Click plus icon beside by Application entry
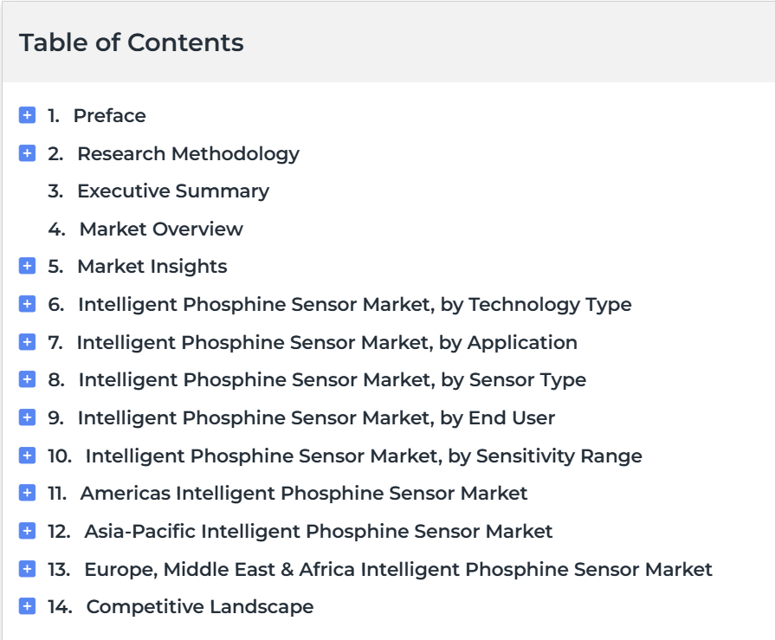 [x=27, y=342]
